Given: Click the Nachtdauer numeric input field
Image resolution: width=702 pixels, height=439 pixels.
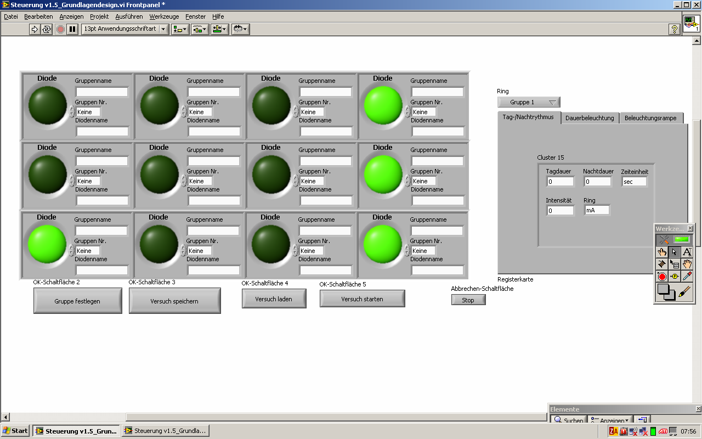Looking at the screenshot, I should 597,182.
